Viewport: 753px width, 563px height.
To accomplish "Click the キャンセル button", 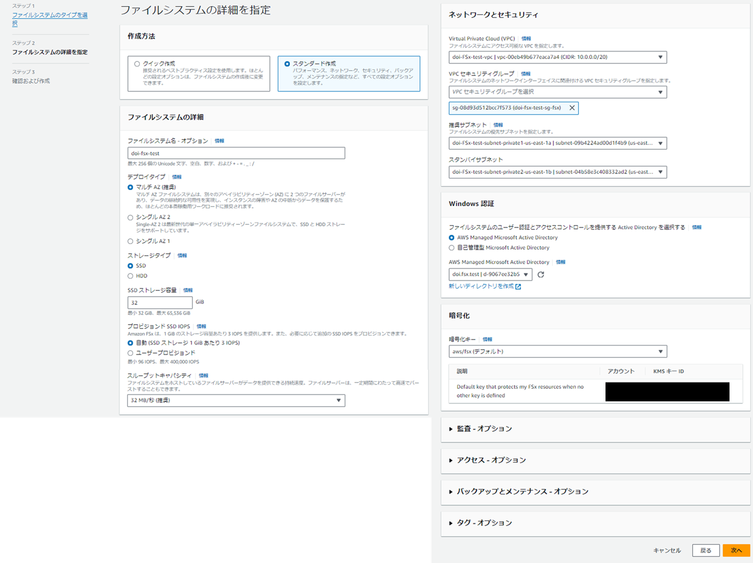I will (x=667, y=550).
